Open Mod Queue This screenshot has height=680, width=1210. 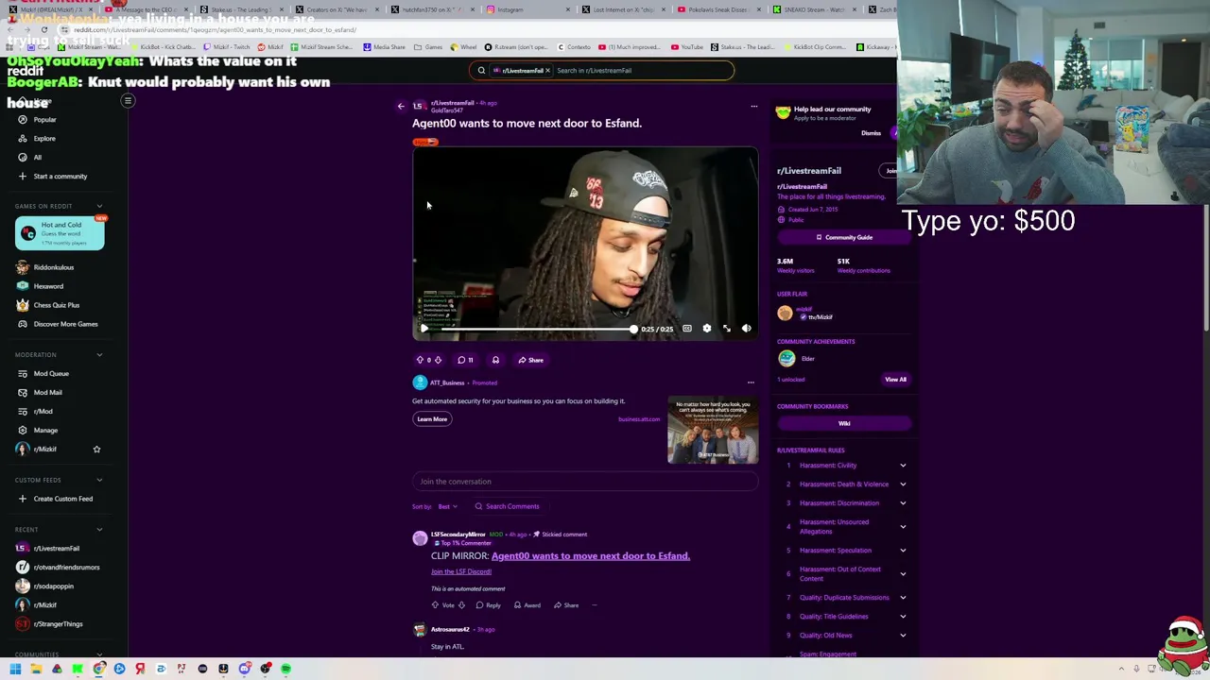click(x=51, y=374)
